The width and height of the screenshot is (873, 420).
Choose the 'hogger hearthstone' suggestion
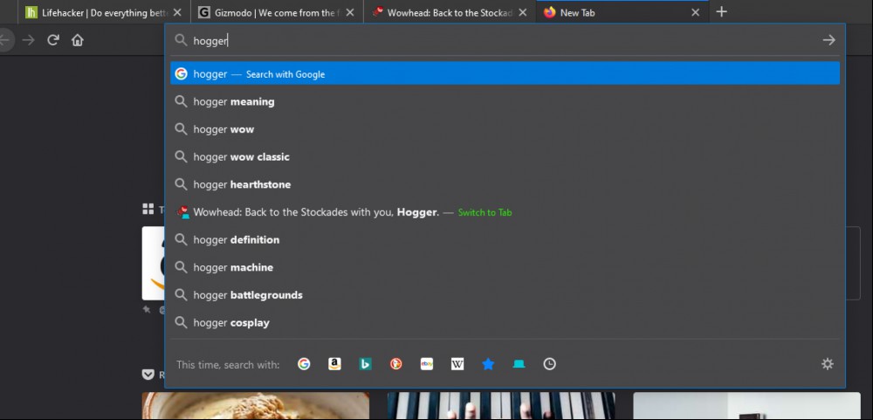pos(505,184)
